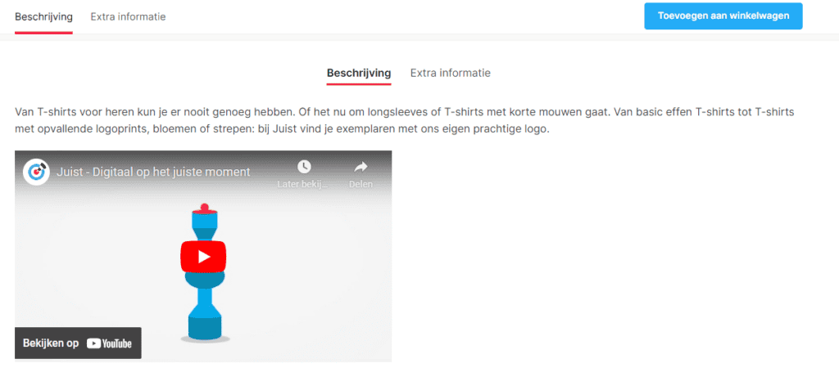Image resolution: width=839 pixels, height=377 pixels.
Task: Click the red YouTube play button
Action: [203, 257]
